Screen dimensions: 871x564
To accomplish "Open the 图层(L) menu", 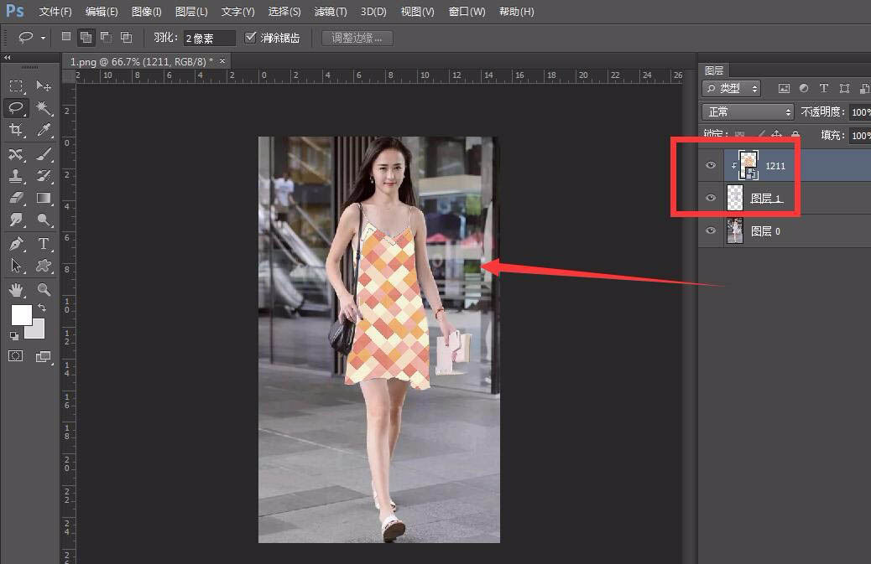I will coord(191,12).
